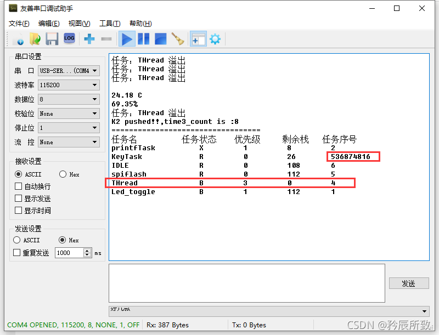Click the THread task name in table

tap(125, 183)
